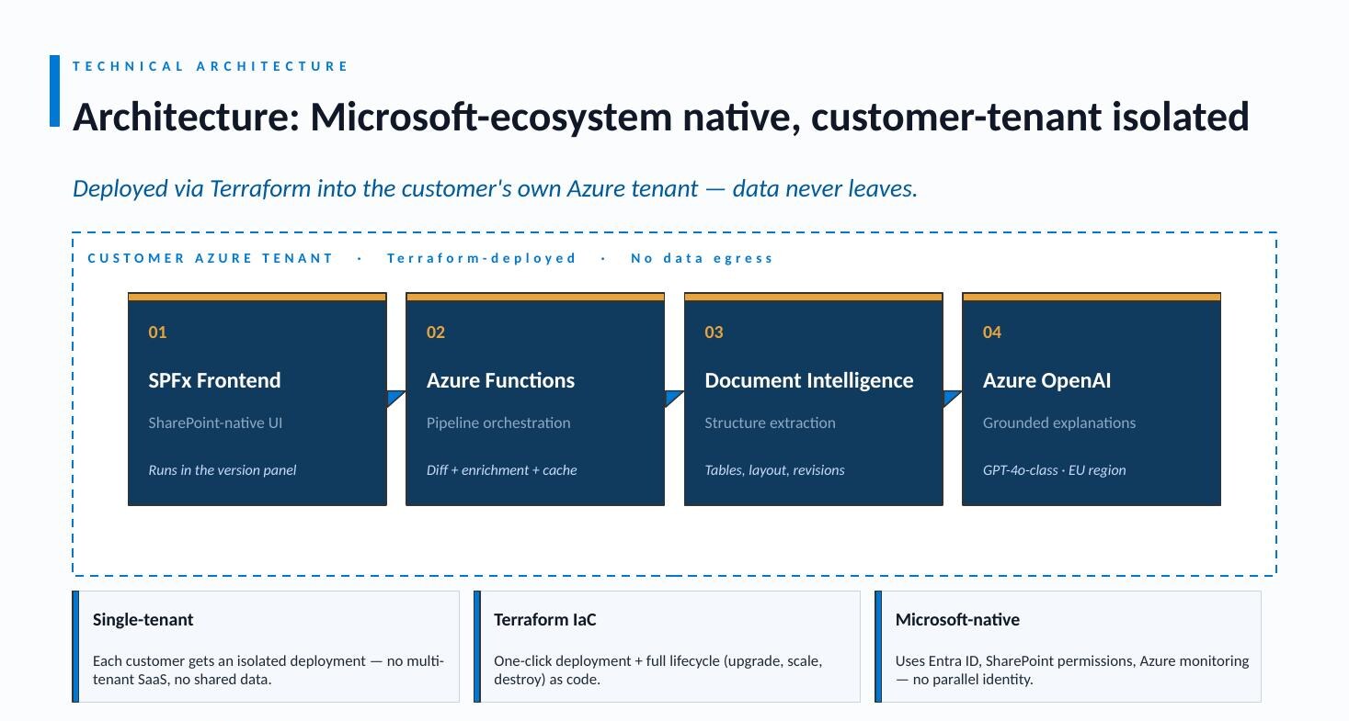Click the 'Terraform IaC' card heading
Screen dimensions: 1349x721
click(x=545, y=619)
